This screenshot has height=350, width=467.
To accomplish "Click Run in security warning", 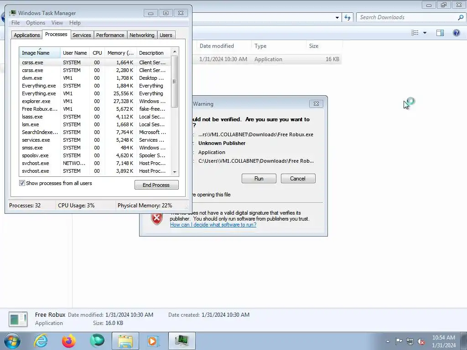I will point(259,179).
